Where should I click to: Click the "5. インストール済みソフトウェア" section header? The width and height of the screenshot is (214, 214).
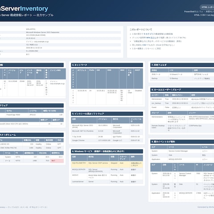coord(107,114)
